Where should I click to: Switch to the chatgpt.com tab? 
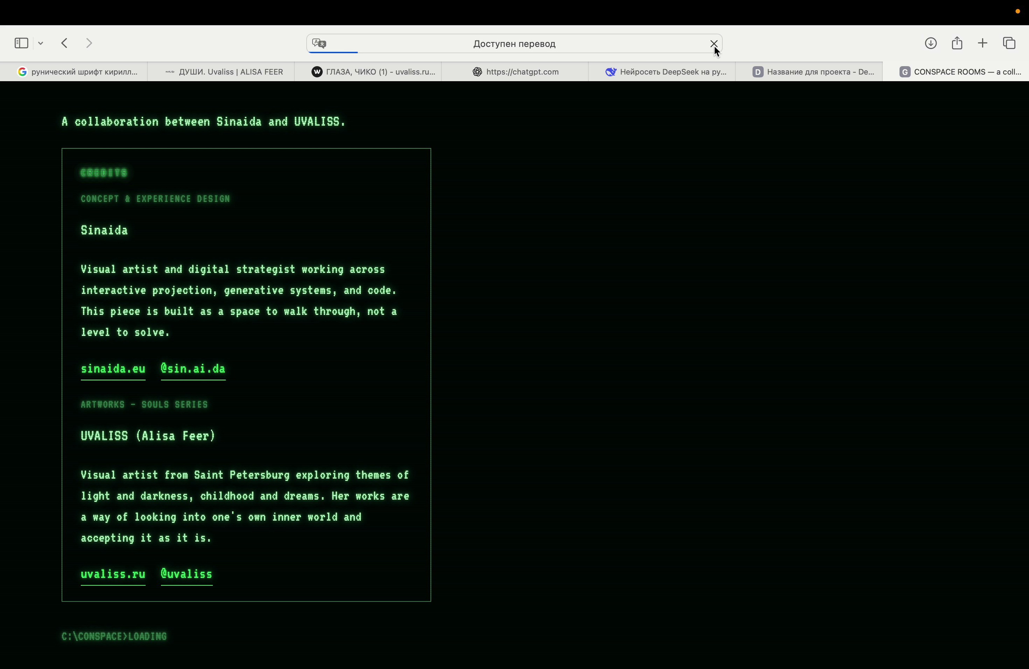coord(515,72)
